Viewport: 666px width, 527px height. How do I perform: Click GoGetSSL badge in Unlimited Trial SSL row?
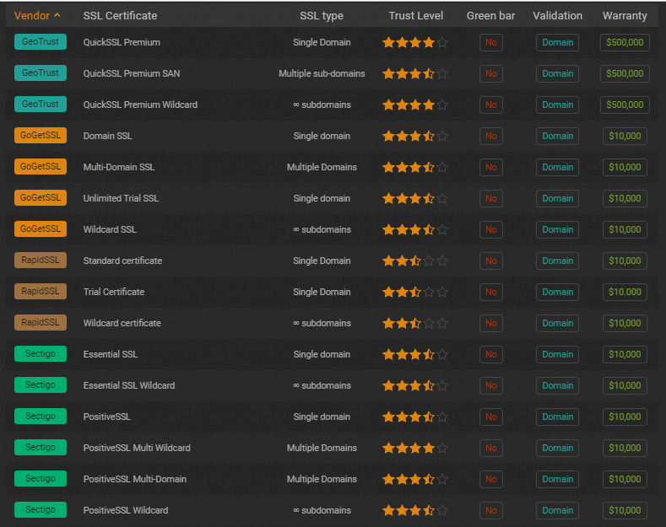(x=41, y=198)
